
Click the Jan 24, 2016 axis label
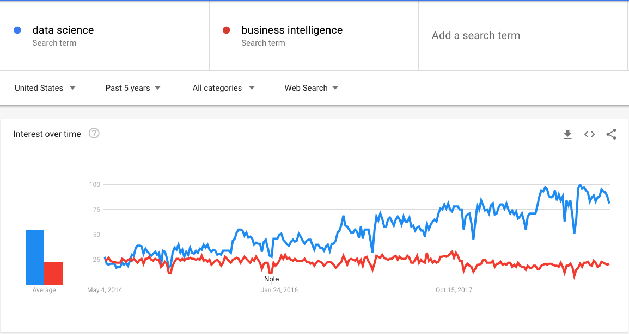[x=279, y=290]
